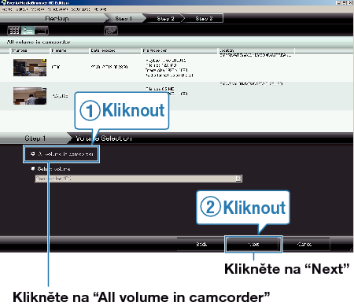Viewport: 354px width, 306px height.
Task: Open the View menu
Action: (x=38, y=9)
